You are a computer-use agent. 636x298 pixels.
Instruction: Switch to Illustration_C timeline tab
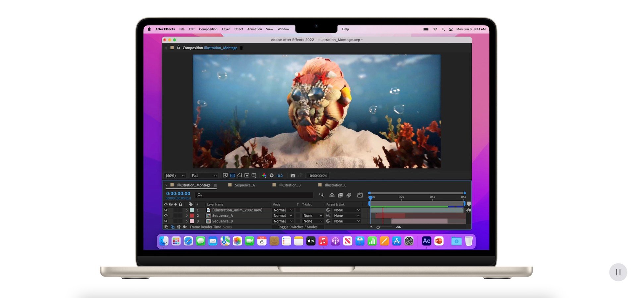[336, 185]
